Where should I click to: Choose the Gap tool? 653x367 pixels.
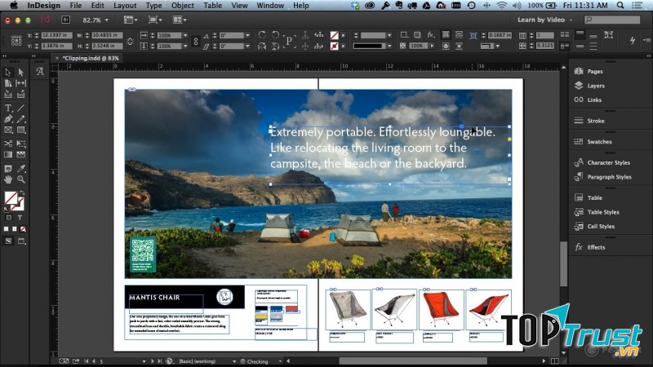point(21,83)
